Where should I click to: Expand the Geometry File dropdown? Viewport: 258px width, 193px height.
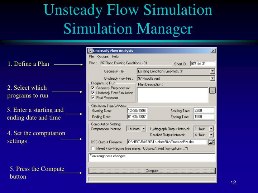[x=212, y=71]
